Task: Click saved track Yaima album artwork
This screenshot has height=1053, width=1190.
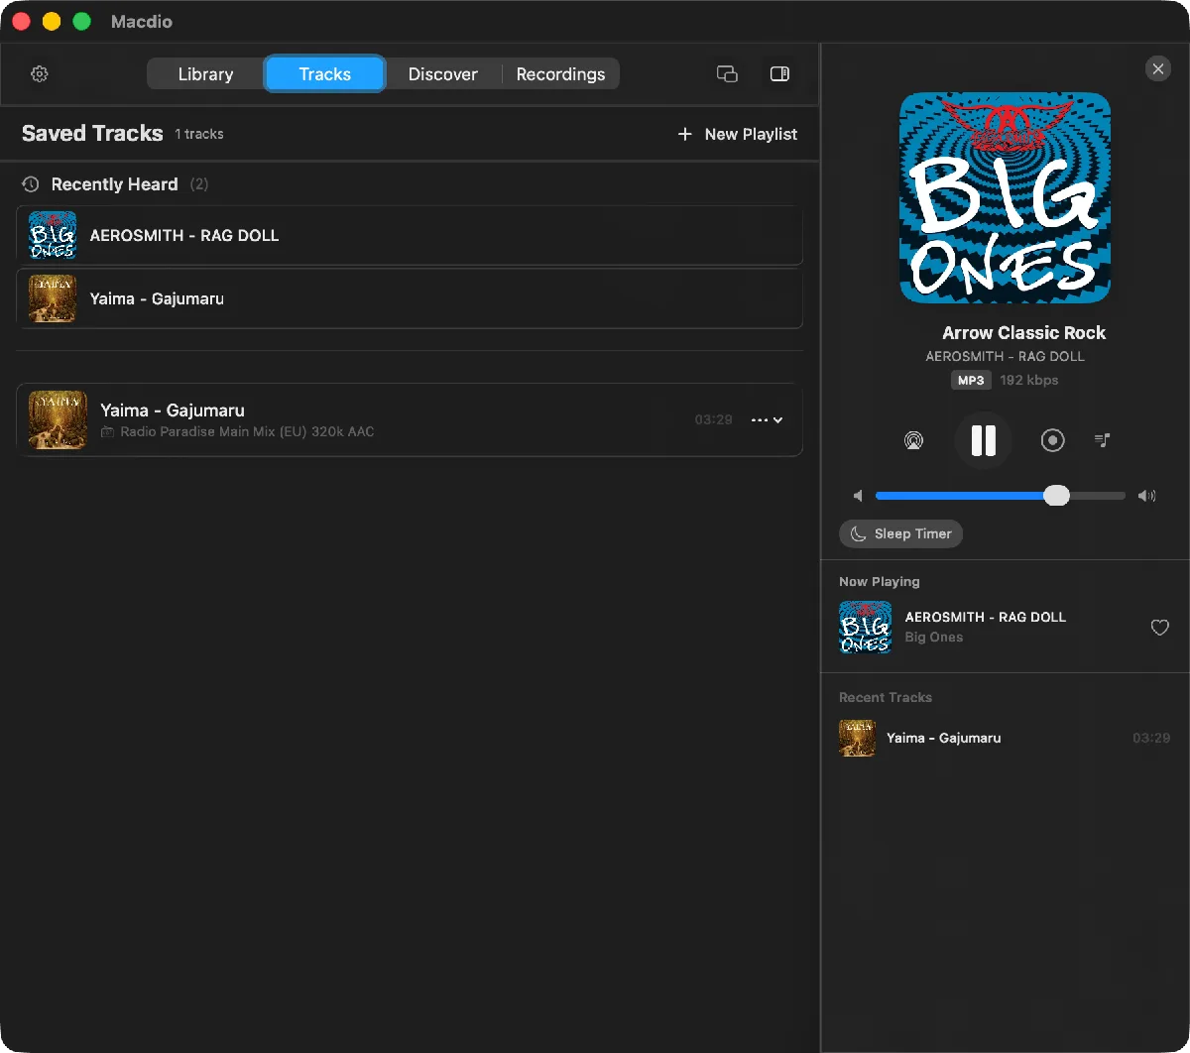Action: click(58, 420)
